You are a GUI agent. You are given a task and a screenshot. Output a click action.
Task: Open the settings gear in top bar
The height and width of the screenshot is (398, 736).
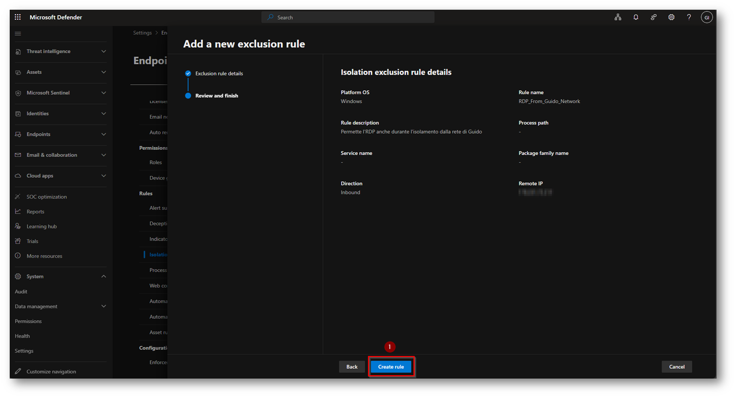coord(671,17)
